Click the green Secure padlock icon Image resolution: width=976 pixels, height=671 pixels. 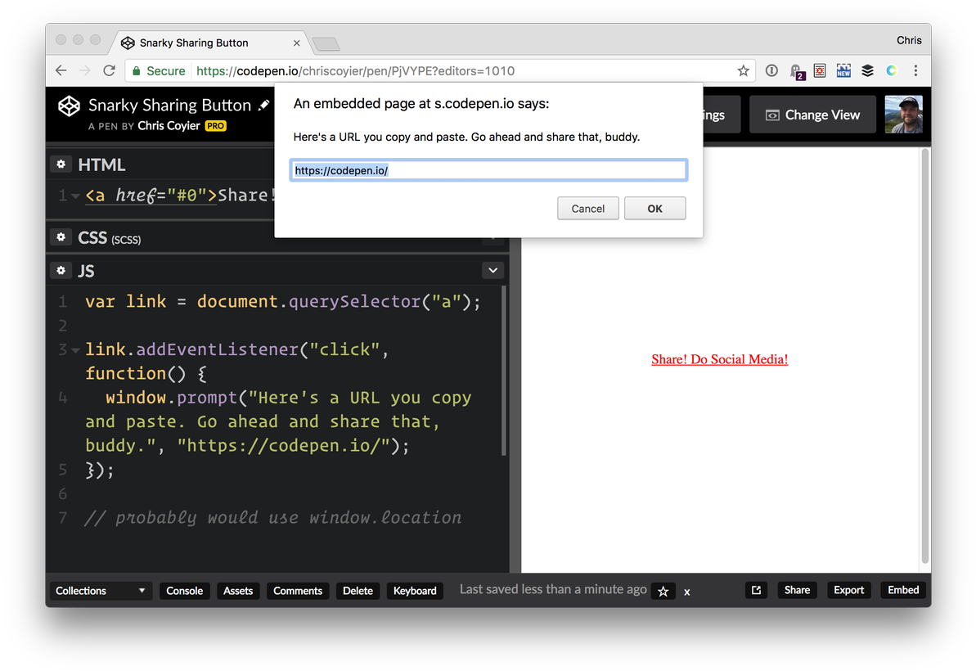[137, 71]
